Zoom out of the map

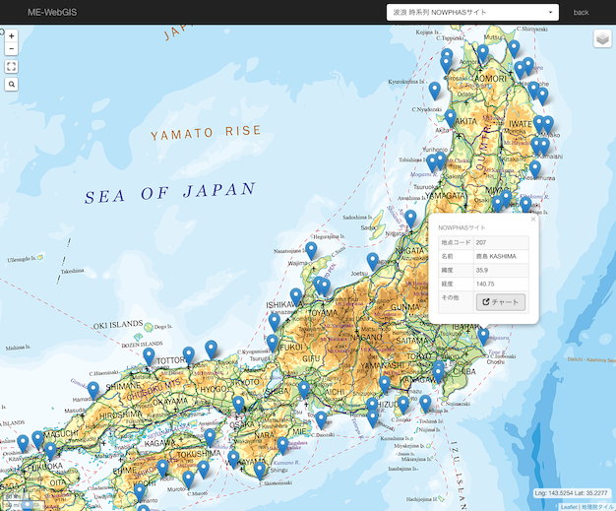click(x=12, y=48)
